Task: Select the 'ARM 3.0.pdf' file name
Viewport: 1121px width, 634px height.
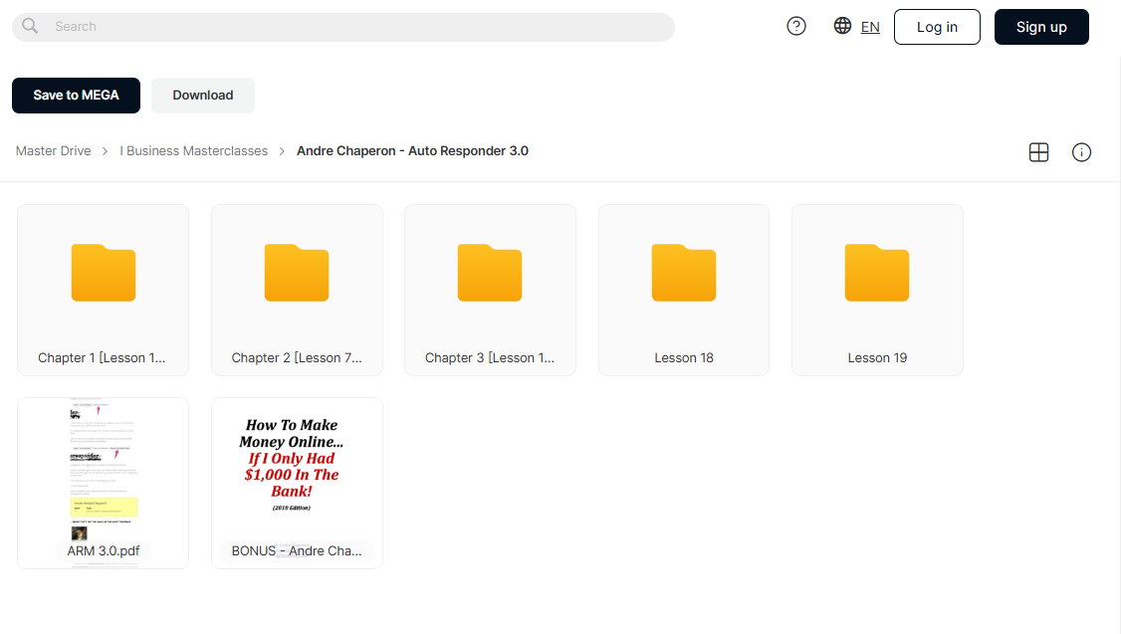Action: coord(104,551)
